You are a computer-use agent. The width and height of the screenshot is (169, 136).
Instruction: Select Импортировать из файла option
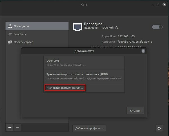[x=84, y=88]
